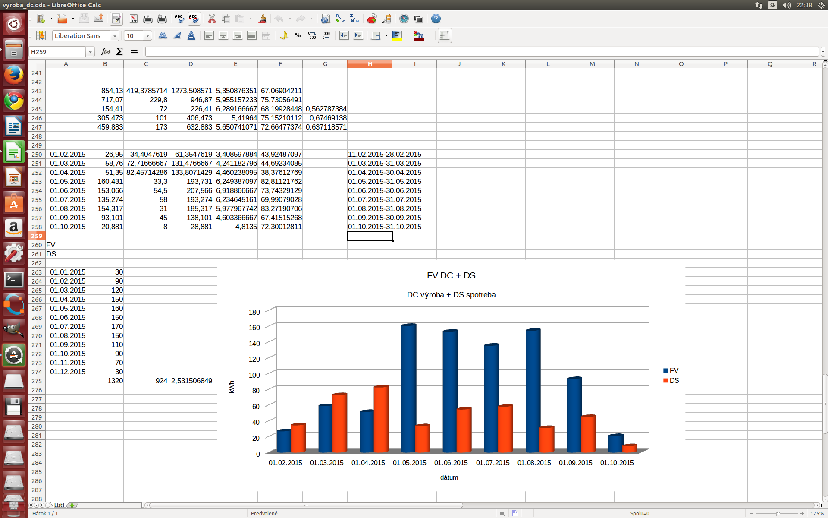Image resolution: width=828 pixels, height=518 pixels.
Task: Click the Clone Formatting paintbrush
Action: [x=261, y=19]
